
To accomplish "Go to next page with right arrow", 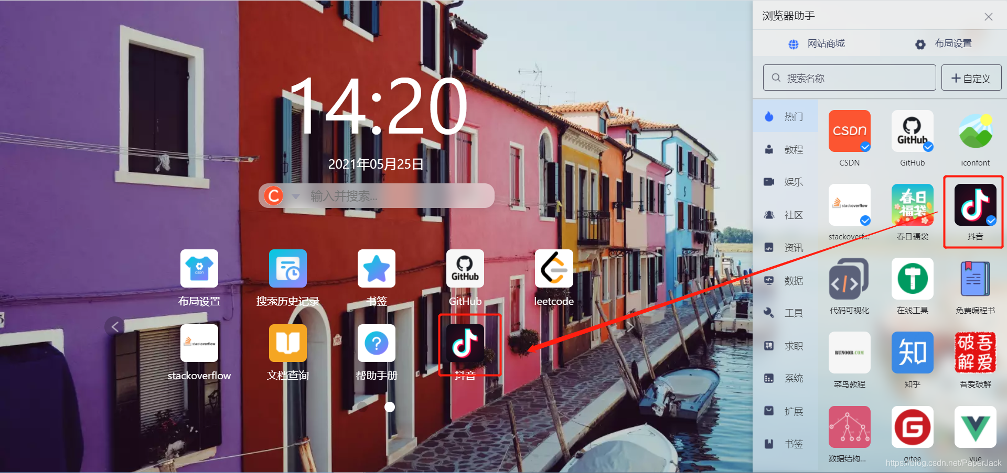I will click(x=630, y=326).
